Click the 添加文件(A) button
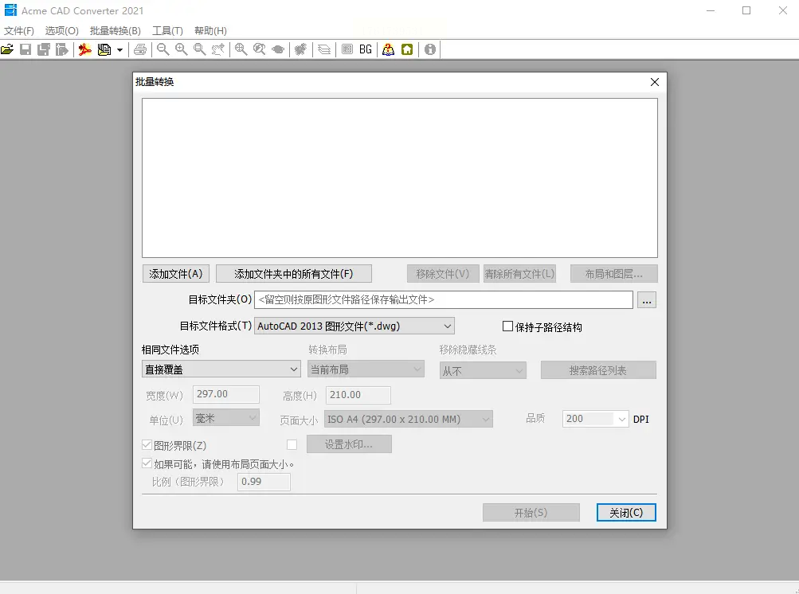Viewport: 799px width, 594px height. 176,274
